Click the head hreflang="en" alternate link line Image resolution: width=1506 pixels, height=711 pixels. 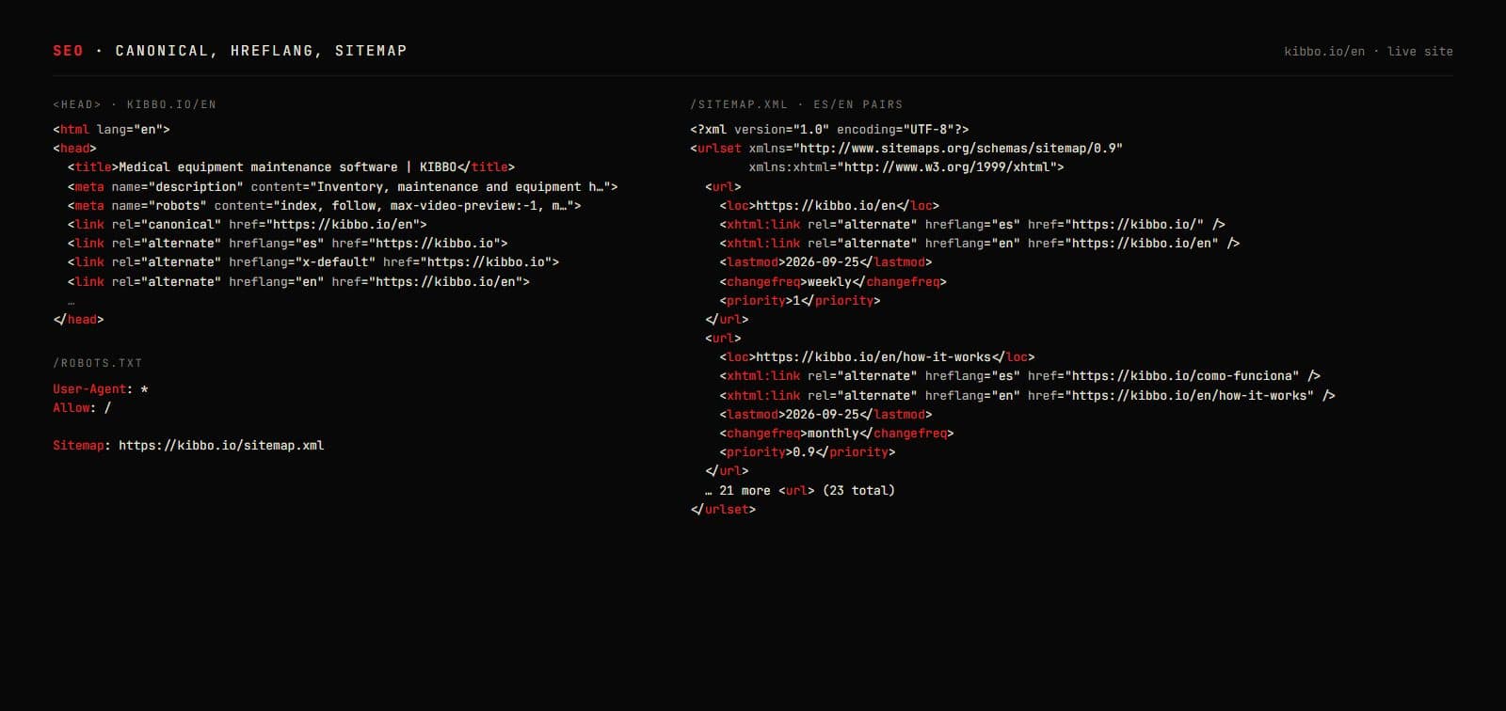click(298, 282)
